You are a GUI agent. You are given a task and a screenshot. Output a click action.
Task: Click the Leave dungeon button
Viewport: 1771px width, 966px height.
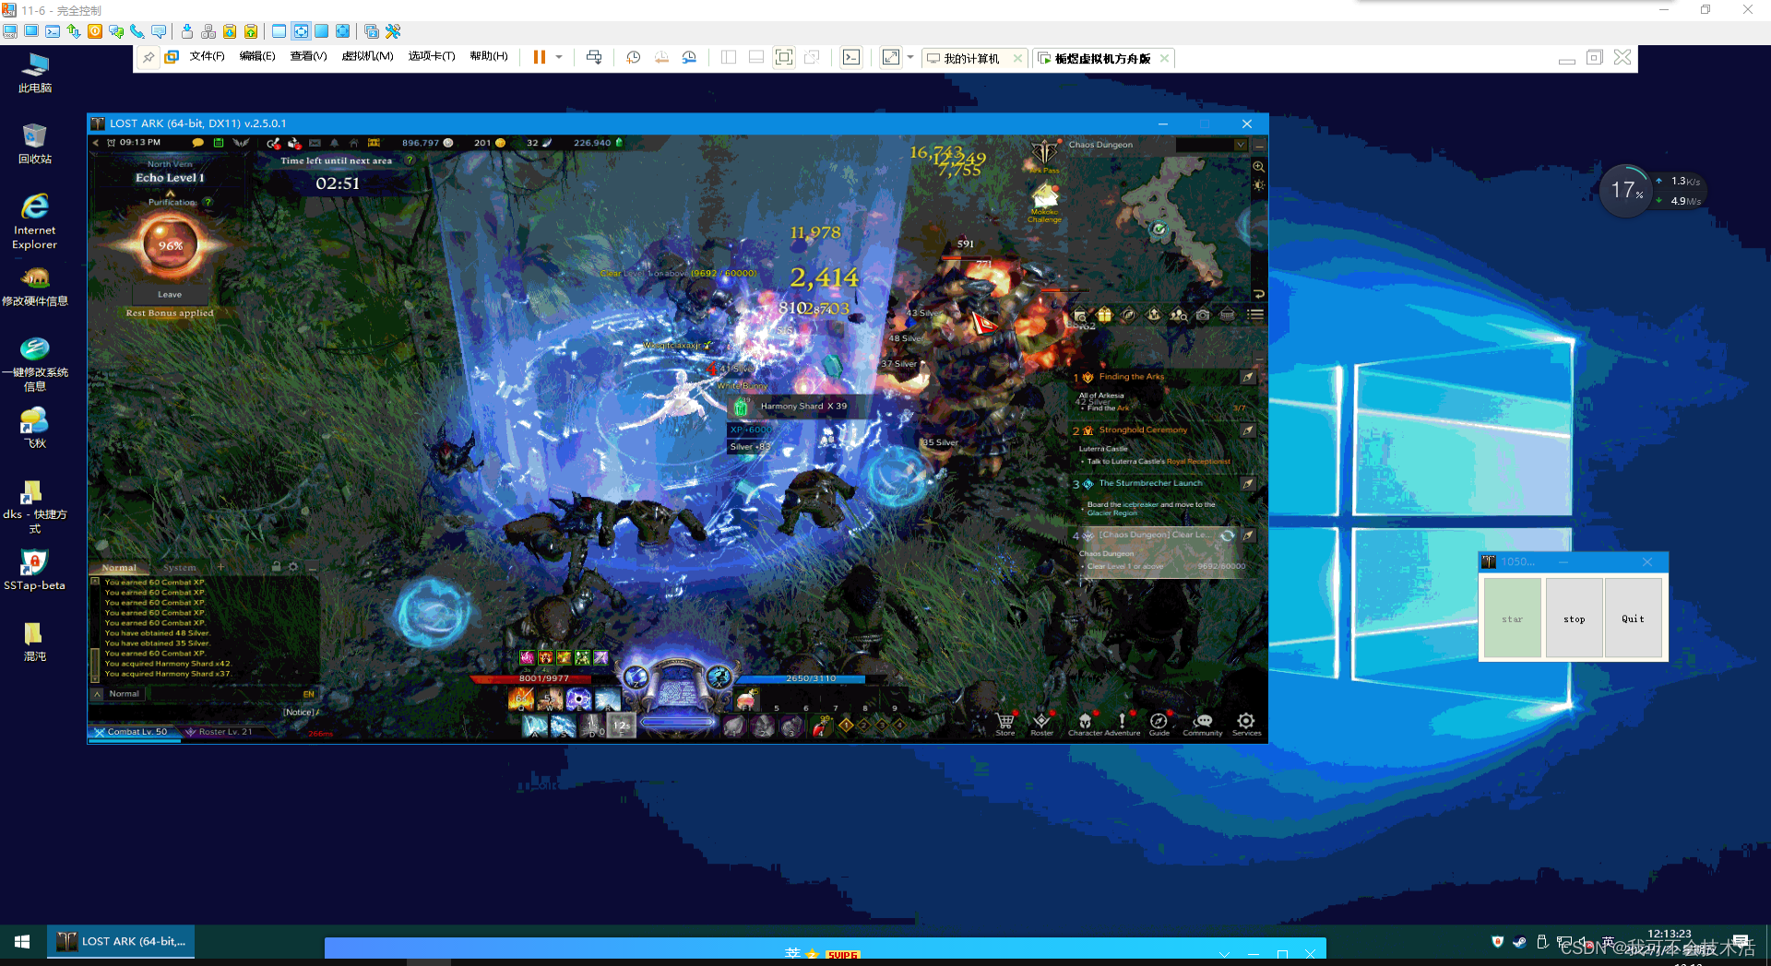point(170,295)
